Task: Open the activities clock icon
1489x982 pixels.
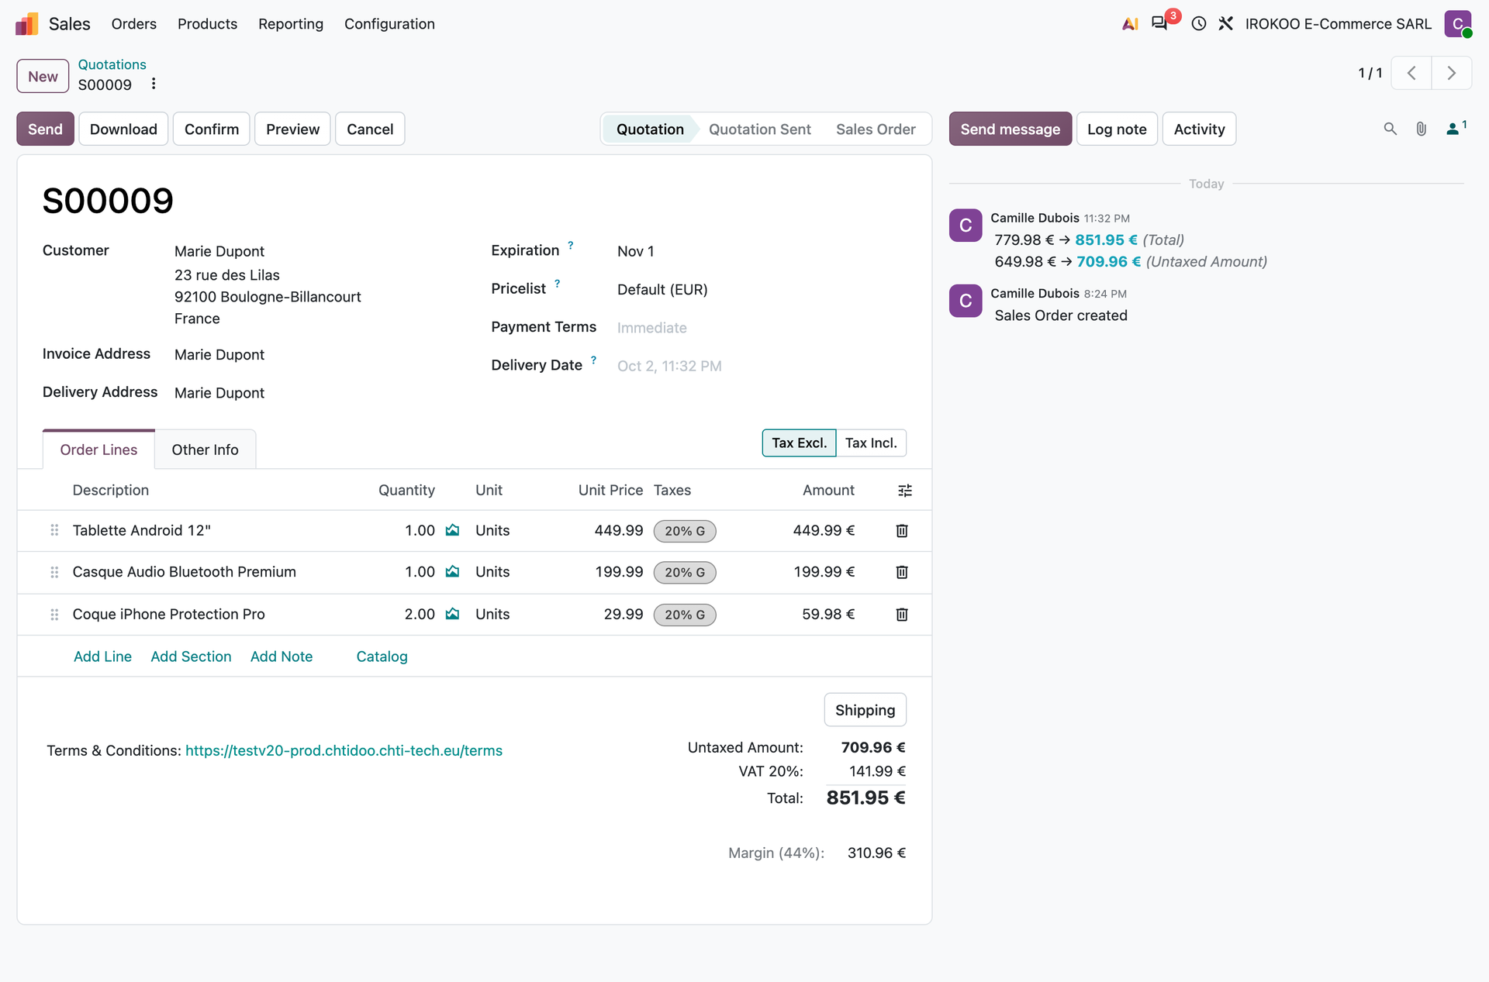Action: [1199, 24]
